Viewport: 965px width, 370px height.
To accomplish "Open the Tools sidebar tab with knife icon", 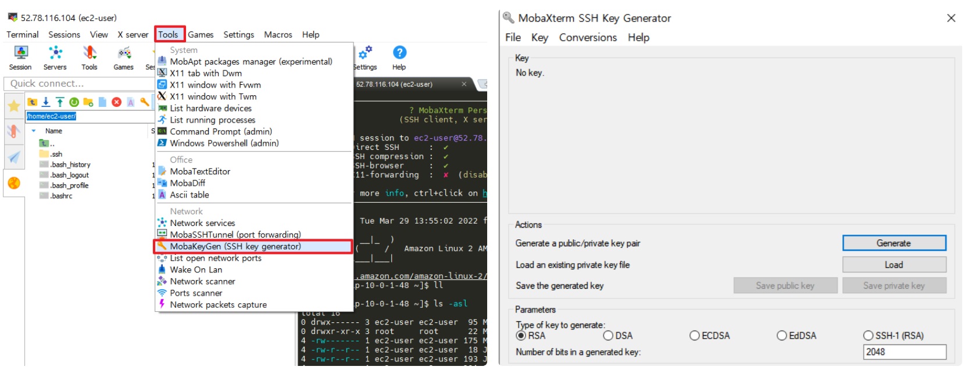I will (14, 131).
